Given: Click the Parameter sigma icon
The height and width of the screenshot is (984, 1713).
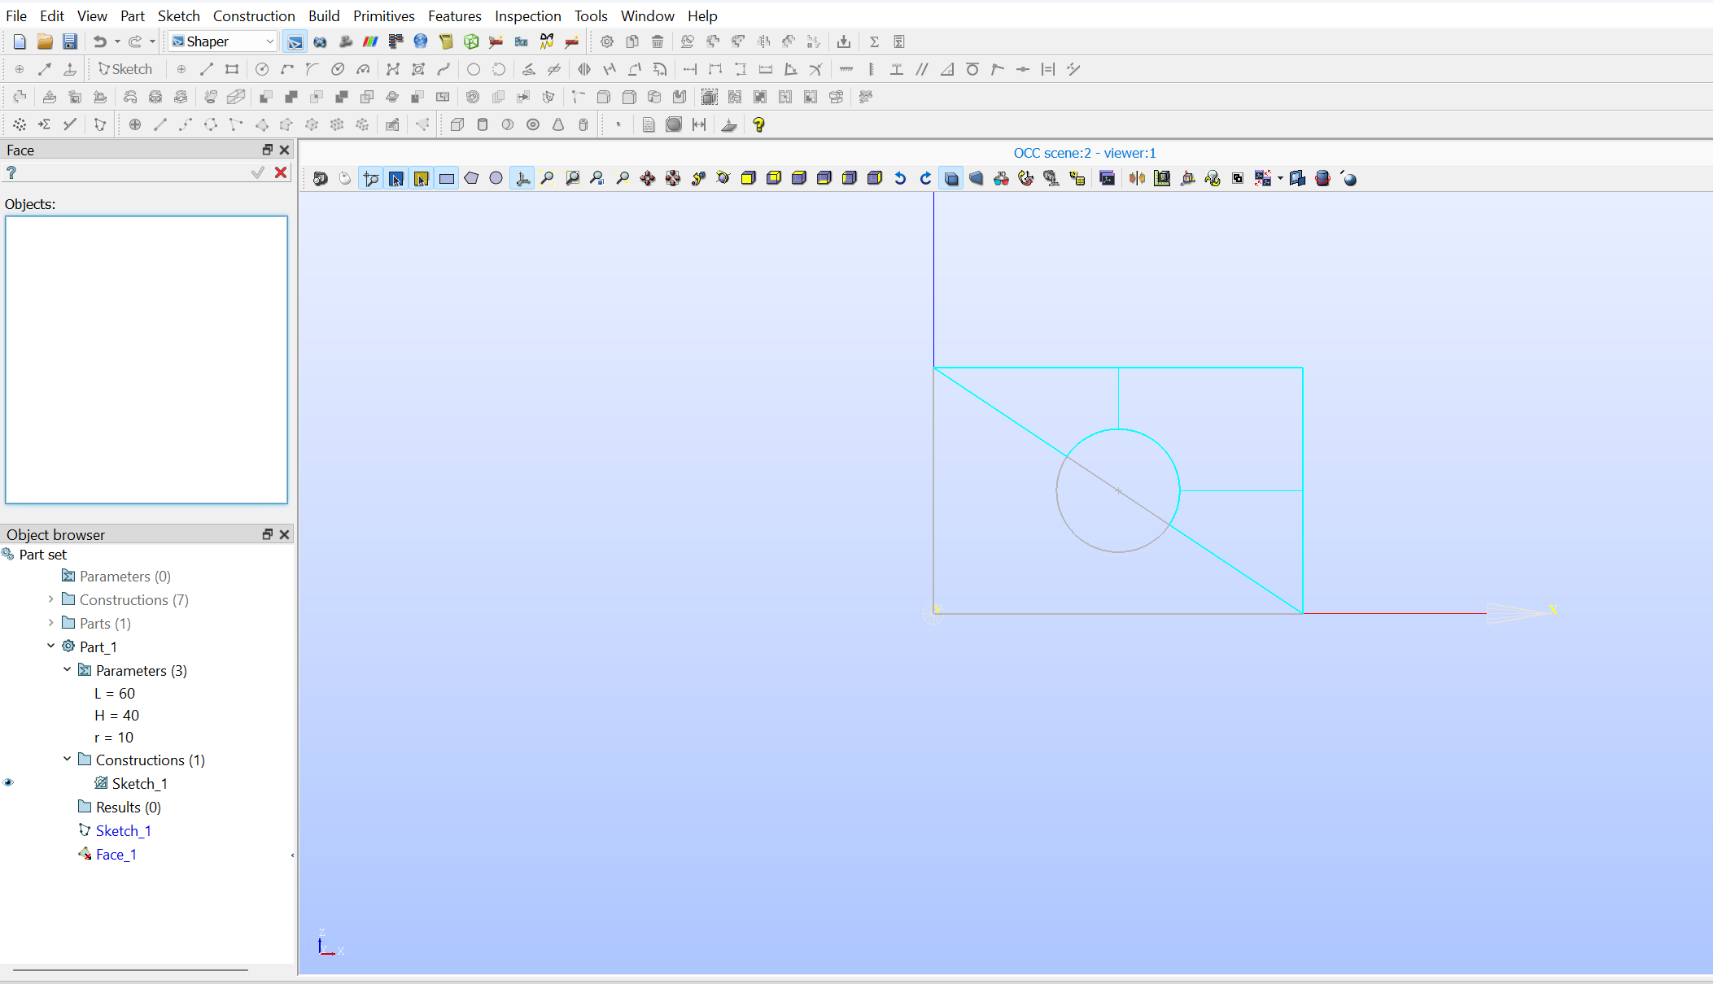Looking at the screenshot, I should click(x=874, y=41).
